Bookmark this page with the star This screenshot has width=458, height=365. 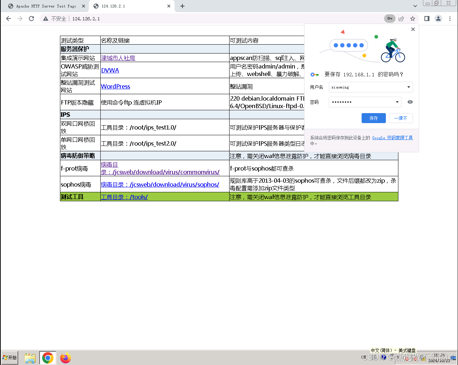click(413, 19)
